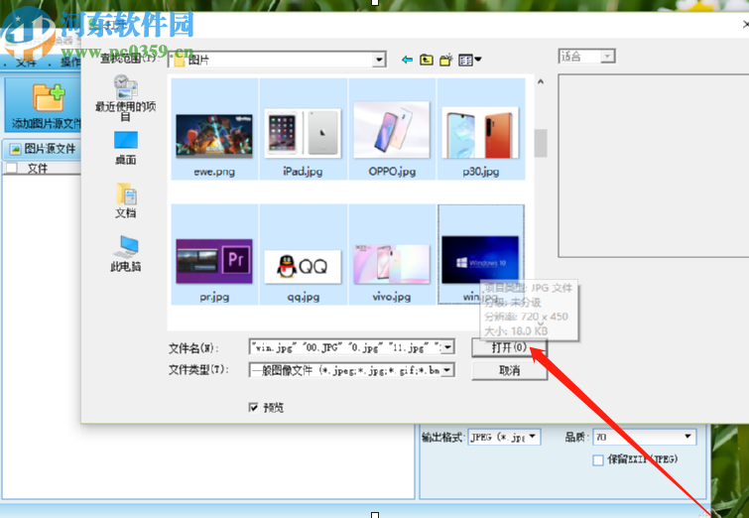Open recently used items location
This screenshot has height=518, width=749.
click(x=126, y=98)
